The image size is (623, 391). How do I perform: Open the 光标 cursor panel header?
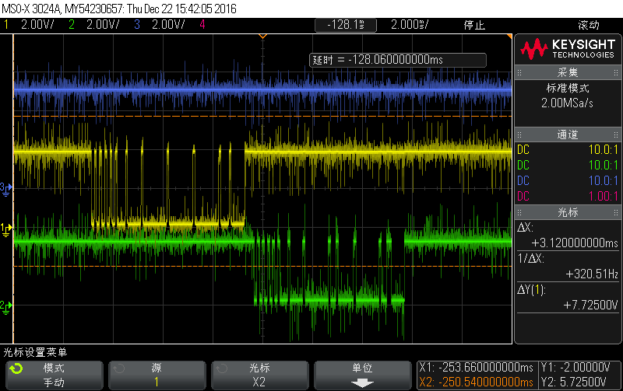[x=568, y=212]
